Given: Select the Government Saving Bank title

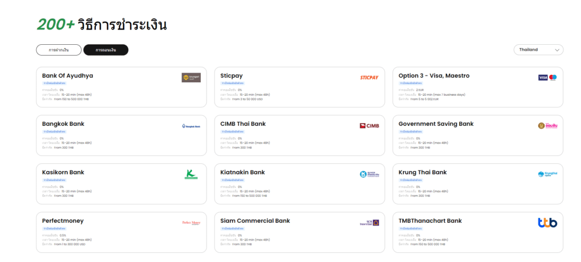Looking at the screenshot, I should pyautogui.click(x=436, y=124).
